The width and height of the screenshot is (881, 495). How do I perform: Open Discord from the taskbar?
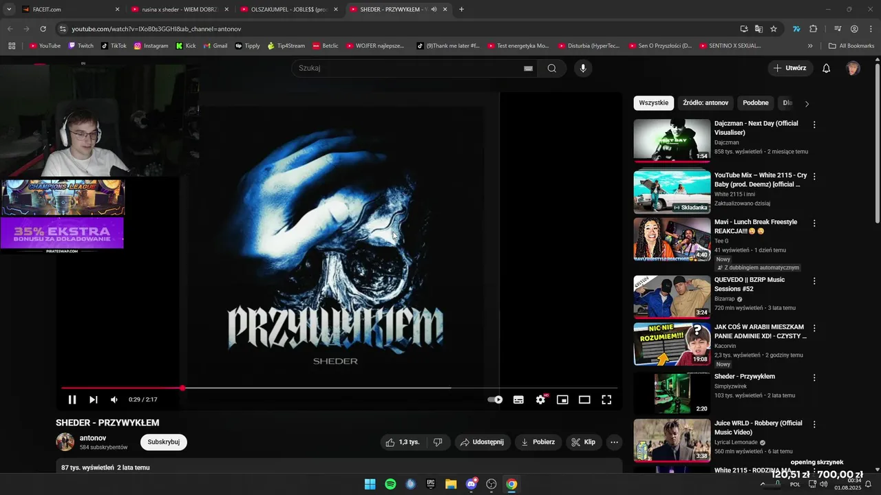pos(471,484)
